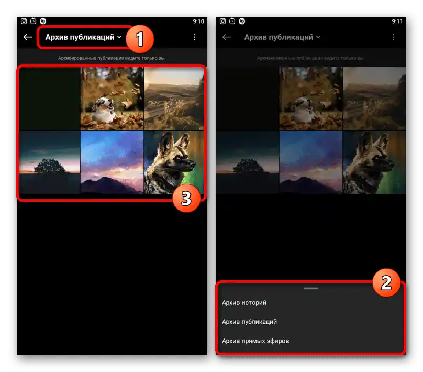This screenshot has height=372, width=423.
Task: Tap back arrow in left screen
Action: 28,37
